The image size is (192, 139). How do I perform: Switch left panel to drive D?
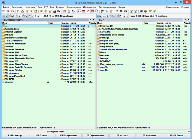[x=11, y=16]
